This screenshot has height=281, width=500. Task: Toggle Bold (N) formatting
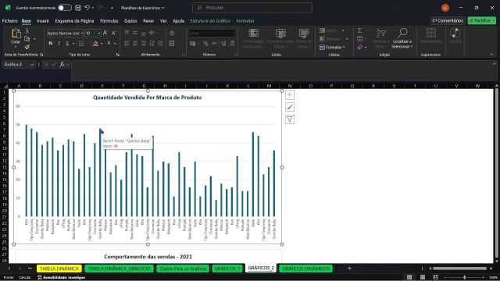point(50,44)
